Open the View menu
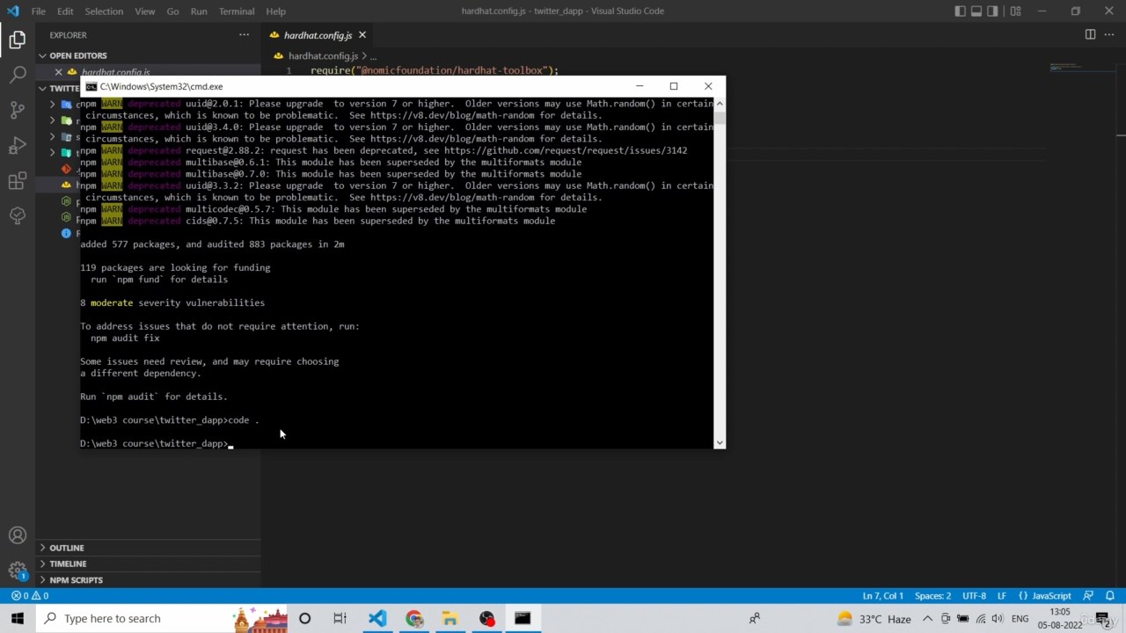The height and width of the screenshot is (633, 1126). pos(145,11)
